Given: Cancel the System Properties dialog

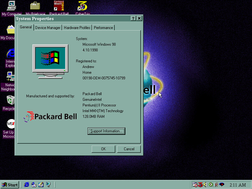Looking at the screenshot, I should 129,149.
